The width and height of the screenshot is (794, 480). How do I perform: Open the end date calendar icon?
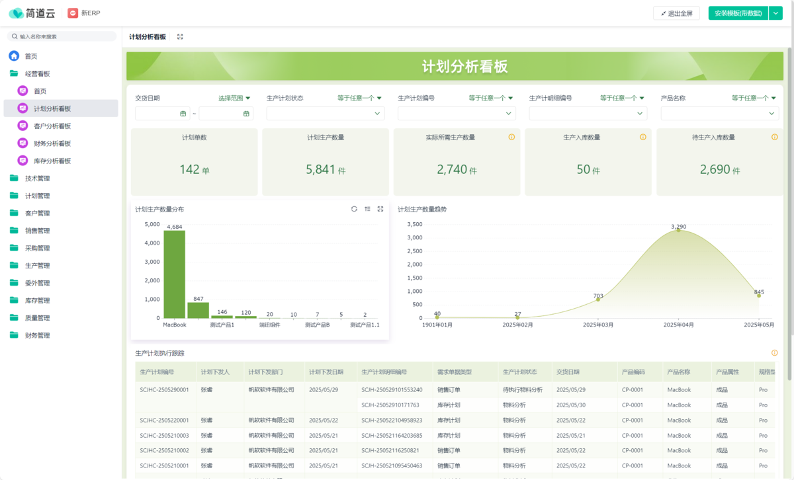tap(247, 114)
